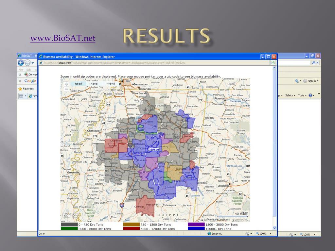Click the 40 miles scale bar
335x251 pixels.
[x=232, y=216]
